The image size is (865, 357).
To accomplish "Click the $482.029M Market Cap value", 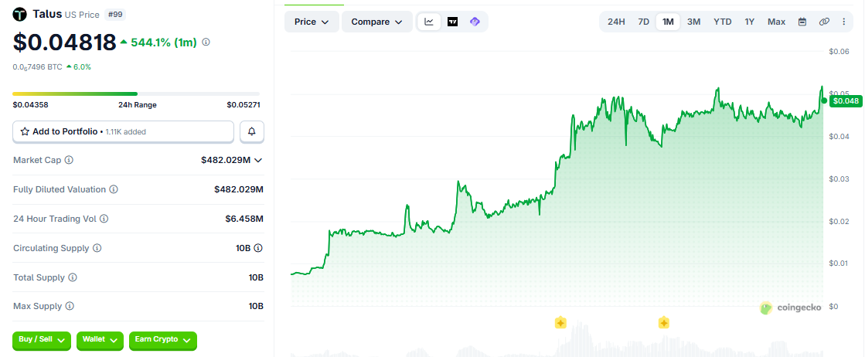I will pos(226,160).
